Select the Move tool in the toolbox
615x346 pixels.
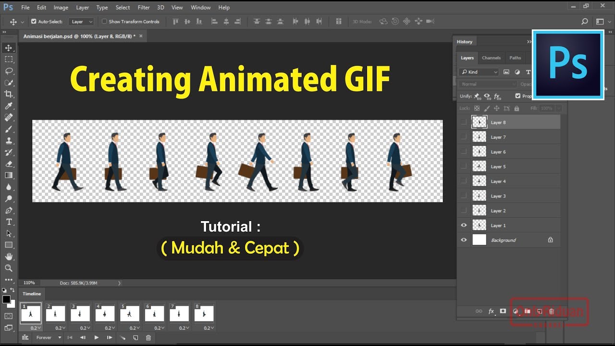click(x=9, y=48)
